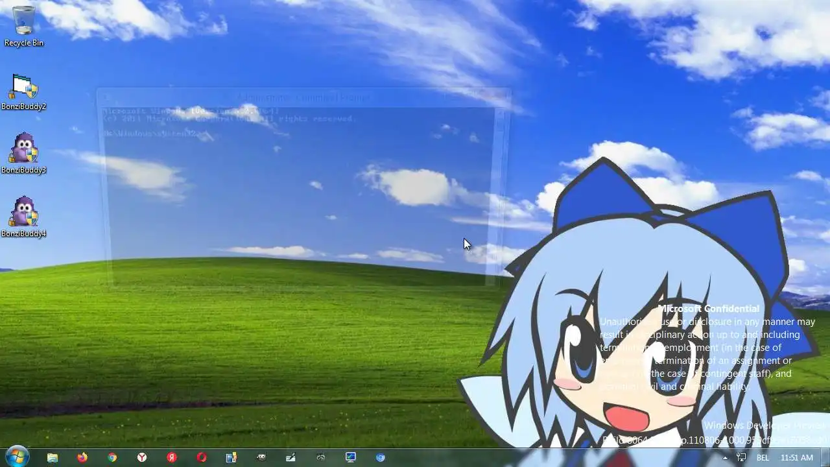Switch the BEL input language indicator

coord(763,458)
